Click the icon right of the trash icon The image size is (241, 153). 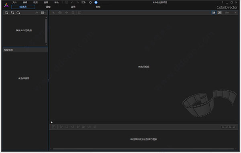[80, 12]
